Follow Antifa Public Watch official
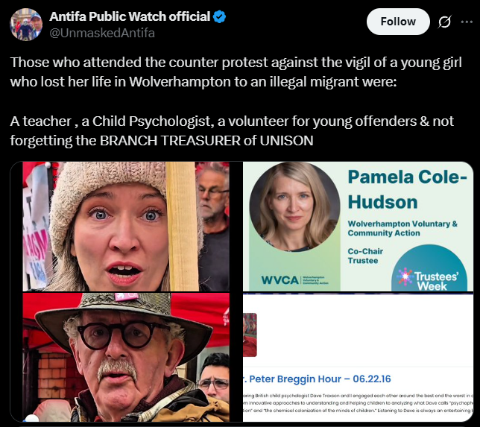 [398, 22]
